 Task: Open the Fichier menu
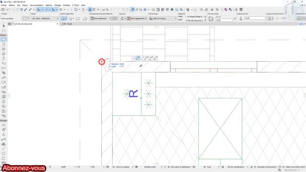pos(4,5)
